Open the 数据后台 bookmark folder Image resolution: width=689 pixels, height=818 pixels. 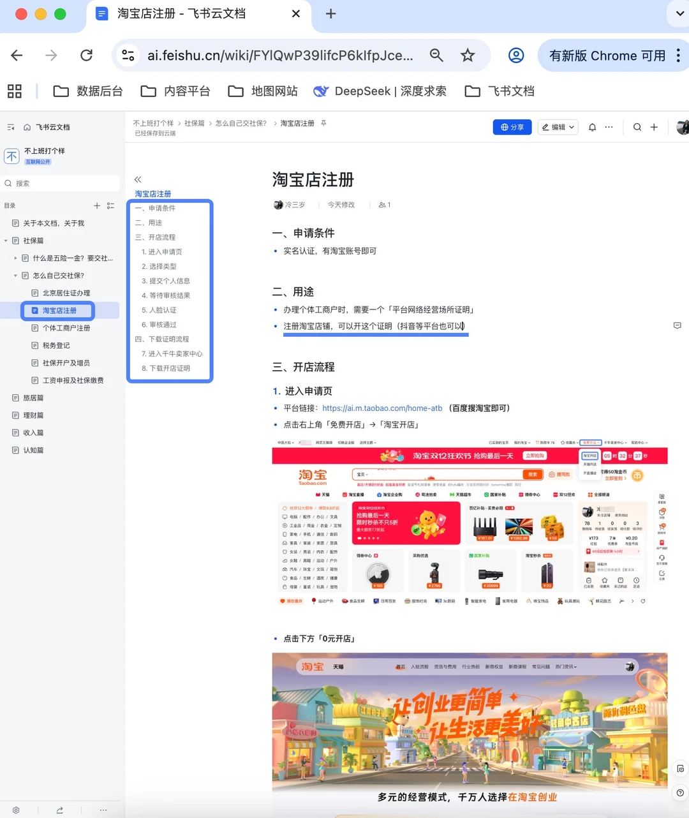pyautogui.click(x=88, y=91)
